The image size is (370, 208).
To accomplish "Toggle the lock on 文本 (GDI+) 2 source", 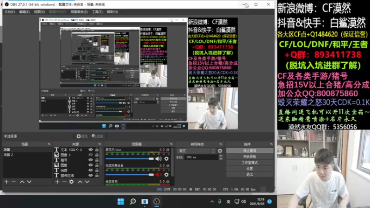I will 97,149.
